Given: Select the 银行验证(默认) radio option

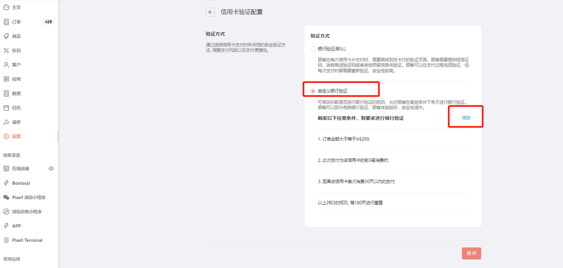Looking at the screenshot, I should [313, 49].
